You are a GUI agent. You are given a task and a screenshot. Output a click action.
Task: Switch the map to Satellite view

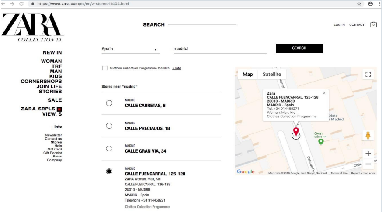pyautogui.click(x=271, y=75)
